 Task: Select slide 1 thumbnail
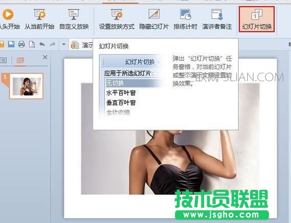point(26,86)
